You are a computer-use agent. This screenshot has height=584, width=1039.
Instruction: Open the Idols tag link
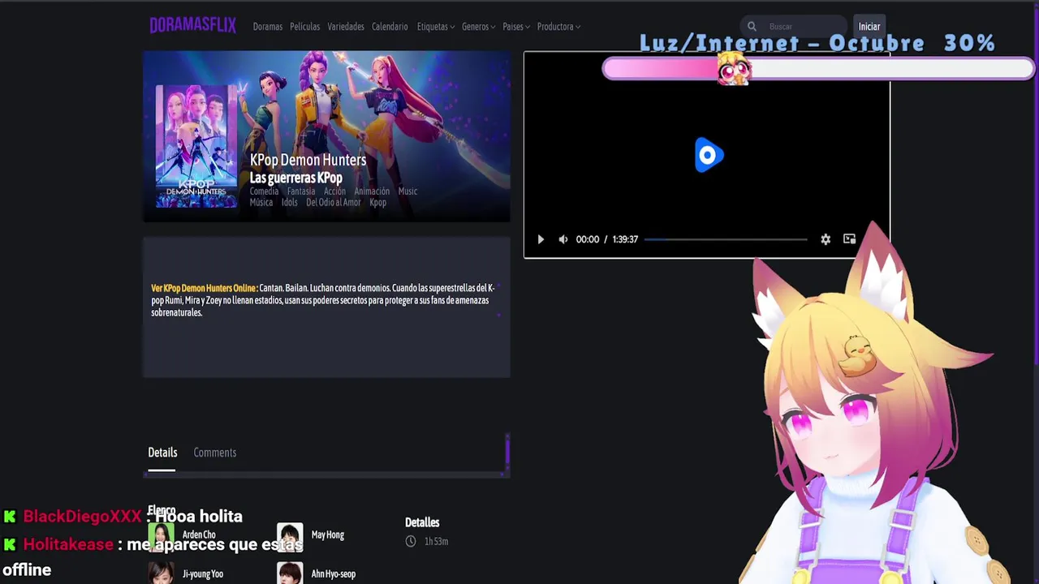290,203
